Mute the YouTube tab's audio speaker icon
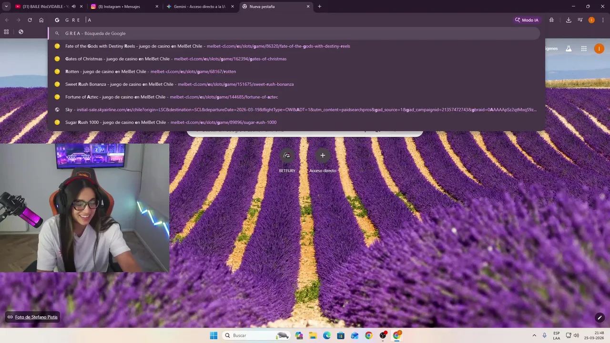 (73, 7)
